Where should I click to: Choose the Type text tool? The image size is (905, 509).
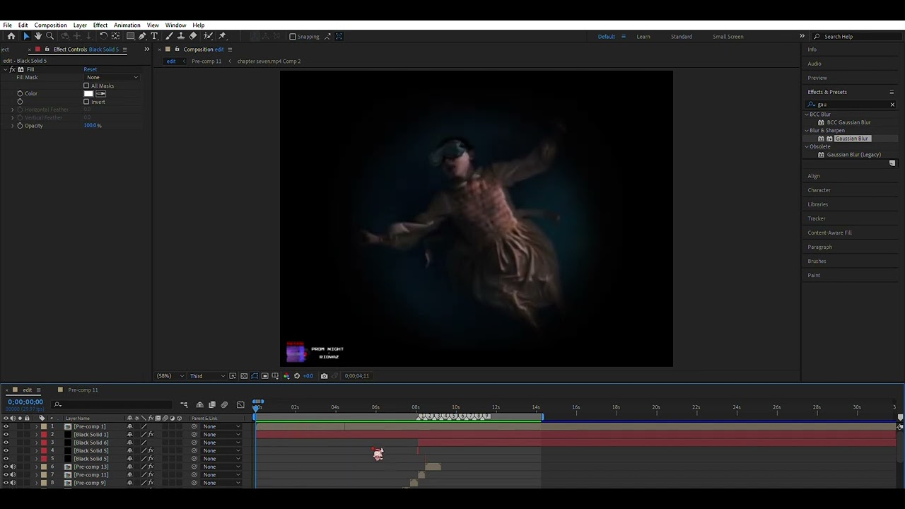pyautogui.click(x=154, y=36)
